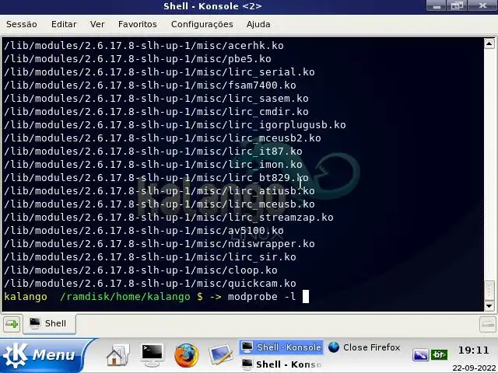Open the Ver menu
Image resolution: width=498 pixels, height=373 pixels.
97,24
